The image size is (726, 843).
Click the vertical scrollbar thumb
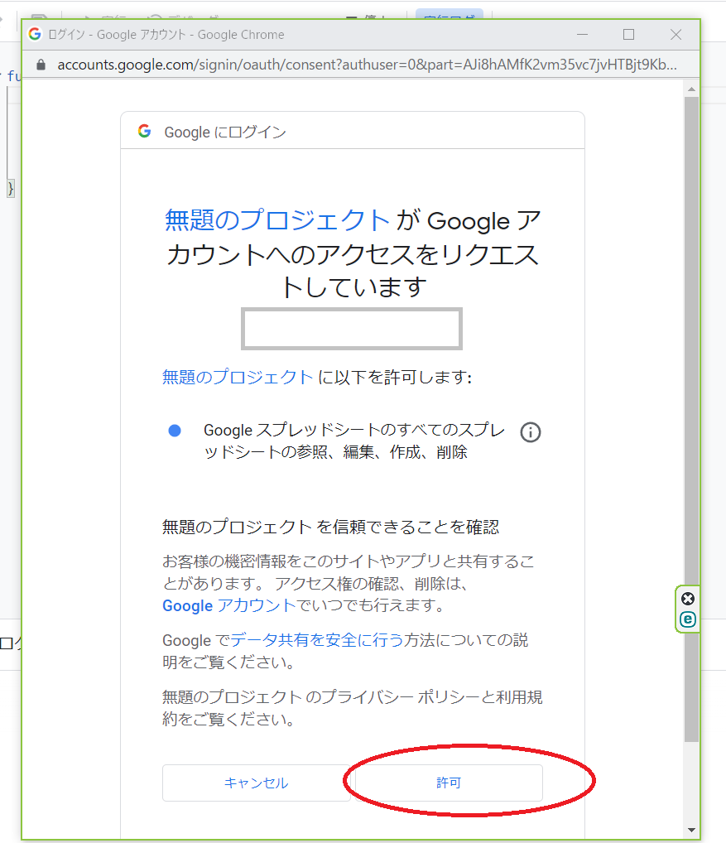point(691,414)
